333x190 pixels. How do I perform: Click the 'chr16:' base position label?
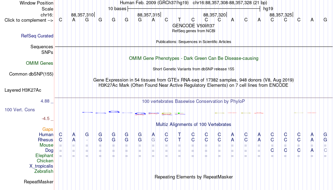(47, 15)
